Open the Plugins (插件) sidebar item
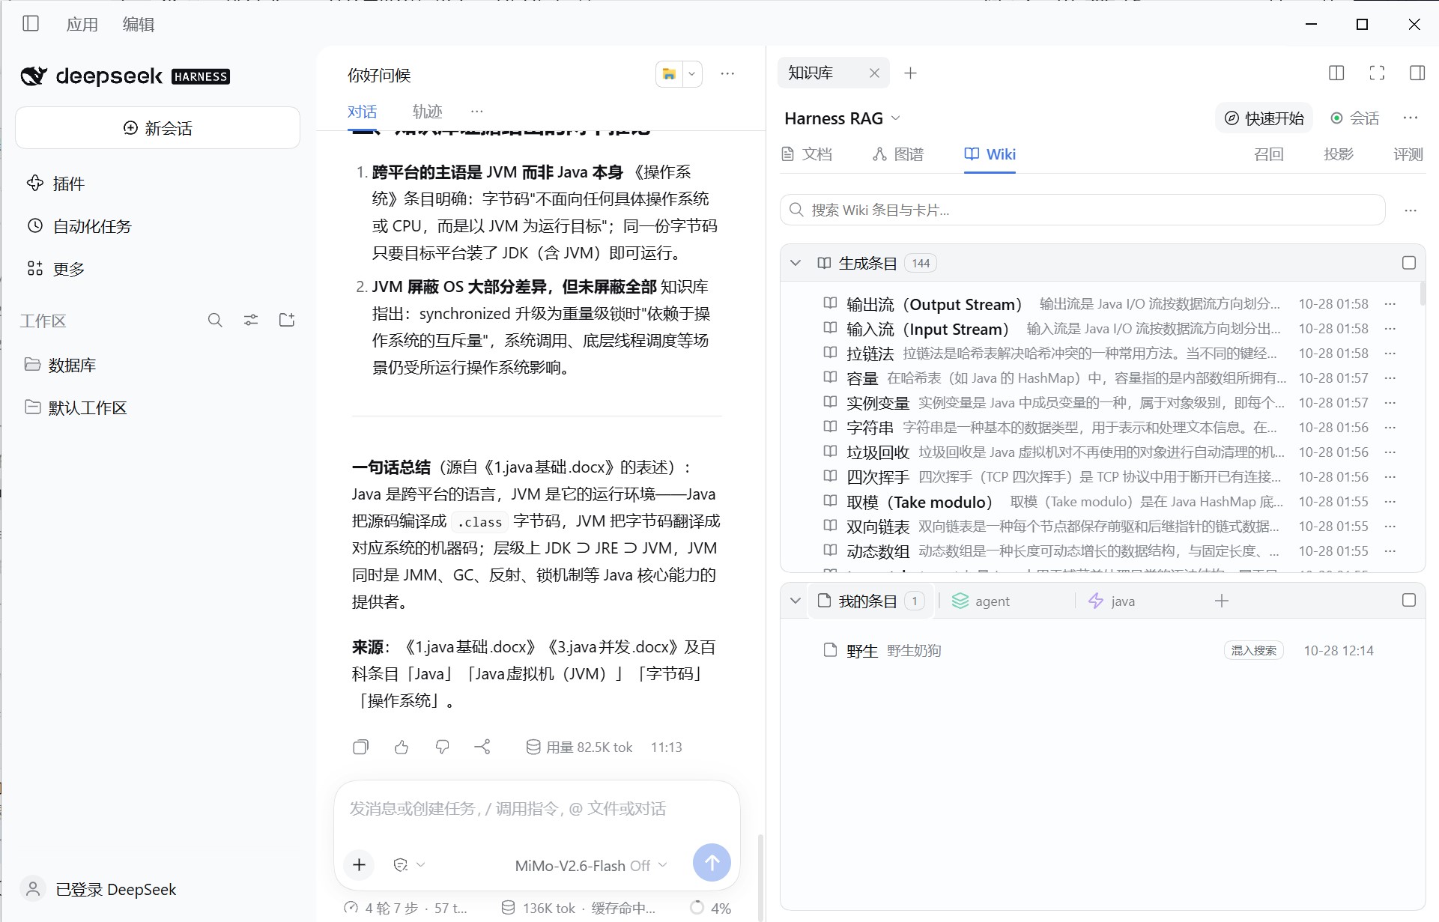This screenshot has width=1439, height=922. click(x=55, y=184)
